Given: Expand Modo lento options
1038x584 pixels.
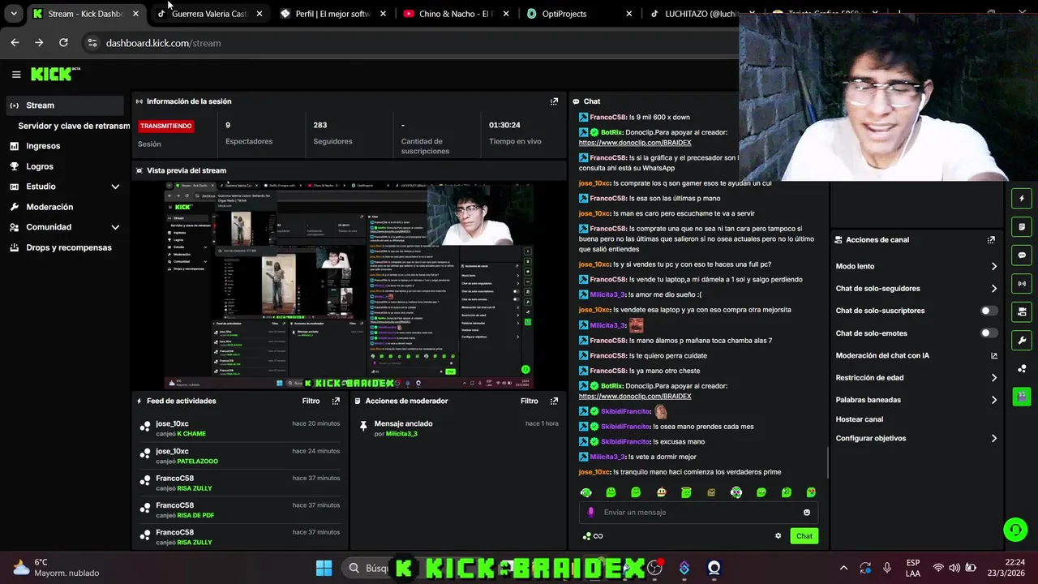Looking at the screenshot, I should click(994, 267).
